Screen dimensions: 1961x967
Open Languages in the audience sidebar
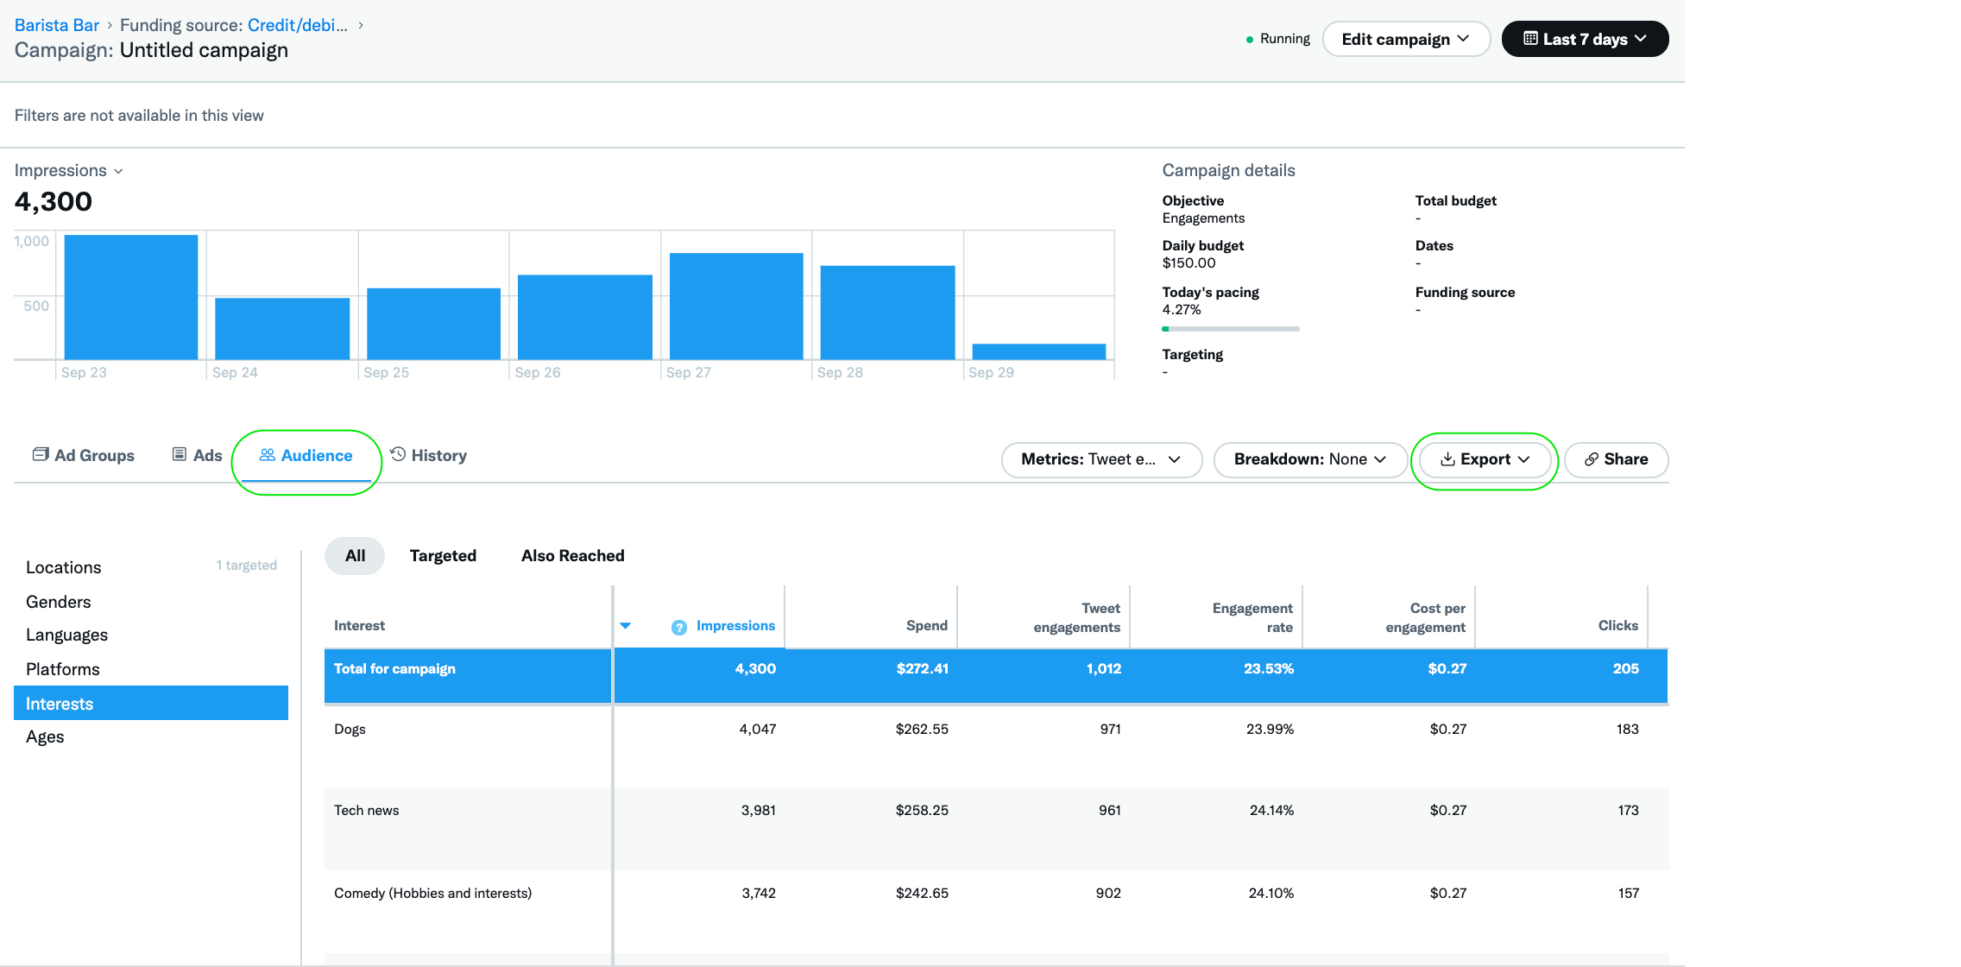(67, 635)
